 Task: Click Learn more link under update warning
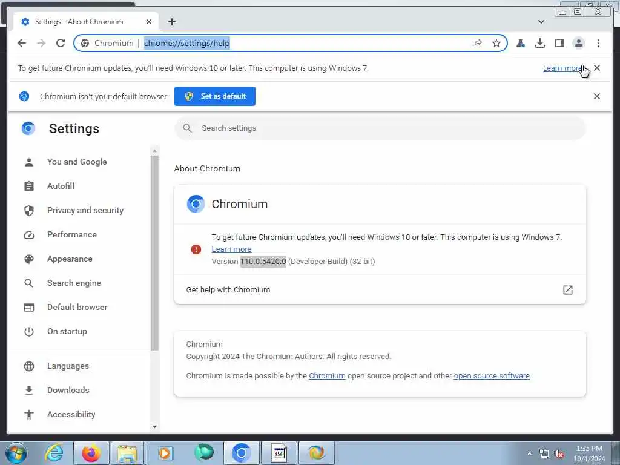click(231, 249)
